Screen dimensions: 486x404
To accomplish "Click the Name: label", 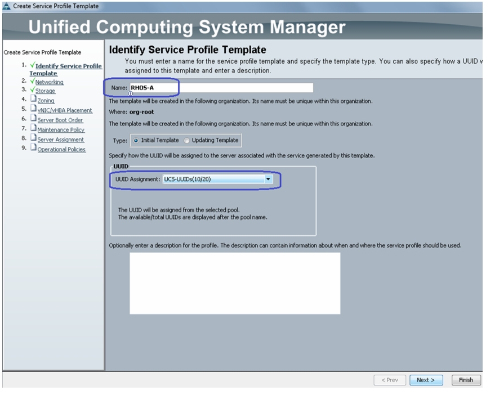I will 119,88.
